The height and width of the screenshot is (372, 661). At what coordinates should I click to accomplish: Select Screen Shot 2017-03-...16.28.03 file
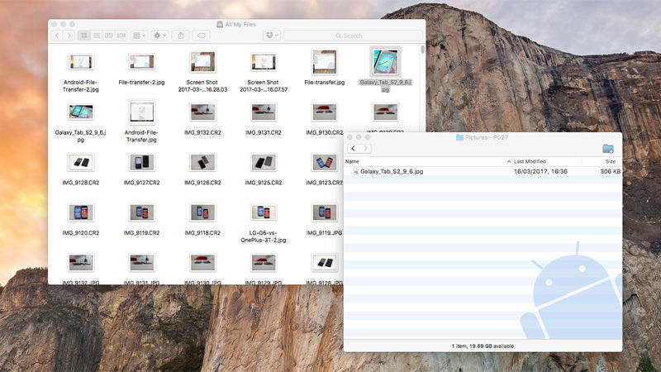(202, 71)
